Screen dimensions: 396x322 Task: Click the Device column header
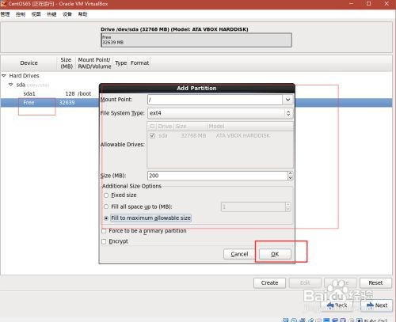[29, 63]
